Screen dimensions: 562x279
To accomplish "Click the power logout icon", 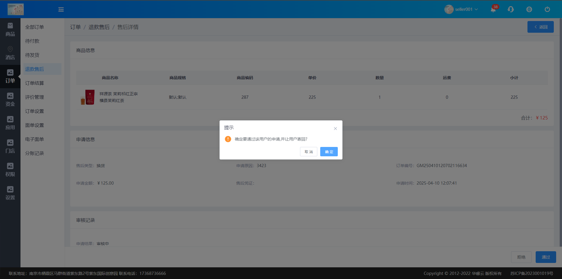I will [547, 9].
